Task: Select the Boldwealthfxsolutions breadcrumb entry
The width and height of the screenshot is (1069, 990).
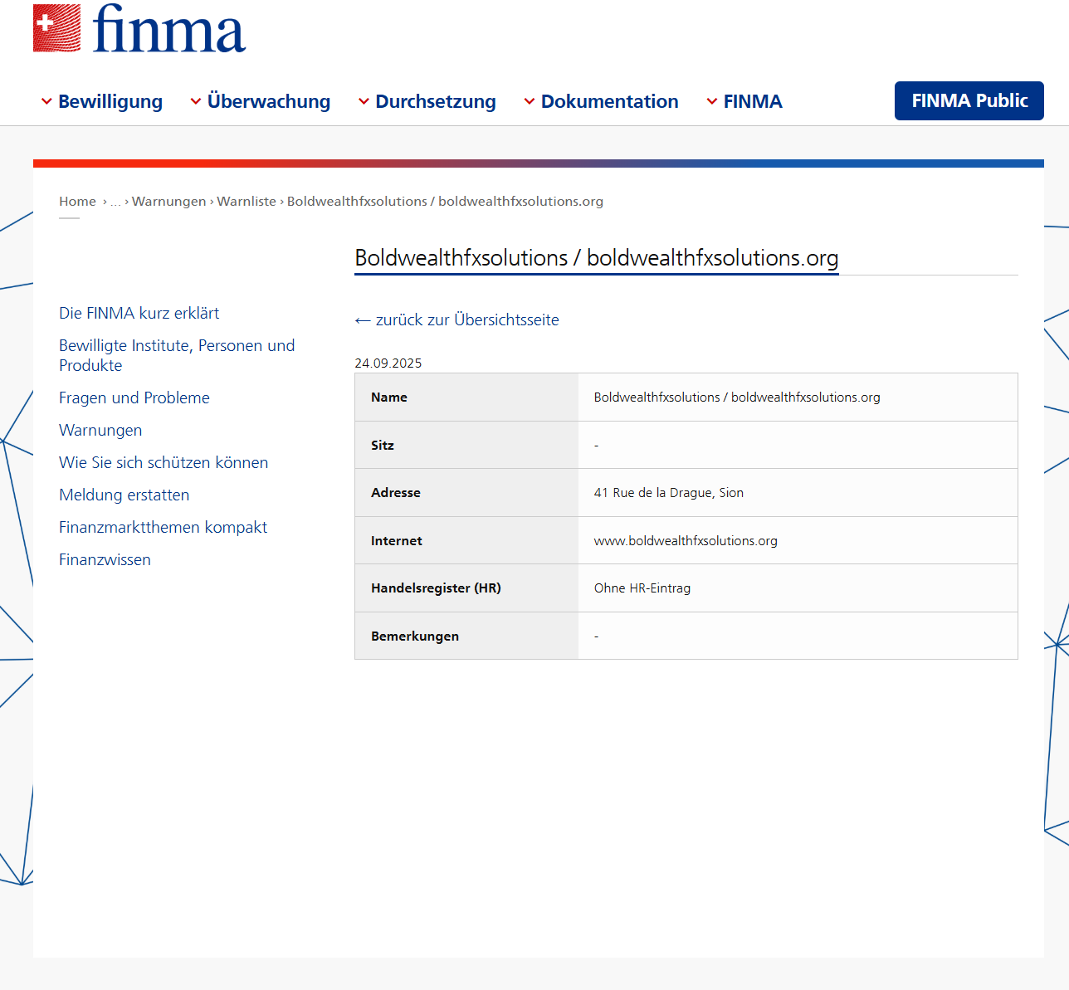Action: pyautogui.click(x=445, y=202)
